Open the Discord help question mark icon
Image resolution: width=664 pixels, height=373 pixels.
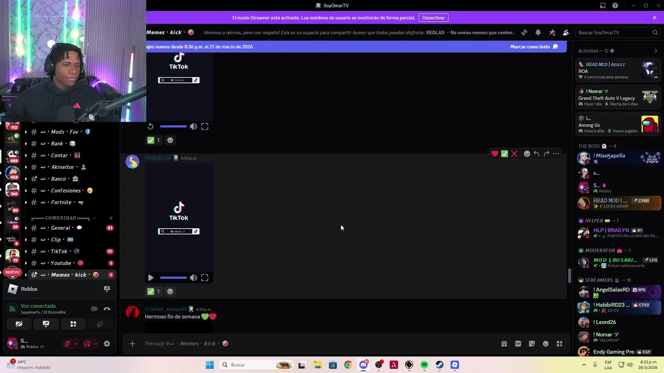[615, 6]
